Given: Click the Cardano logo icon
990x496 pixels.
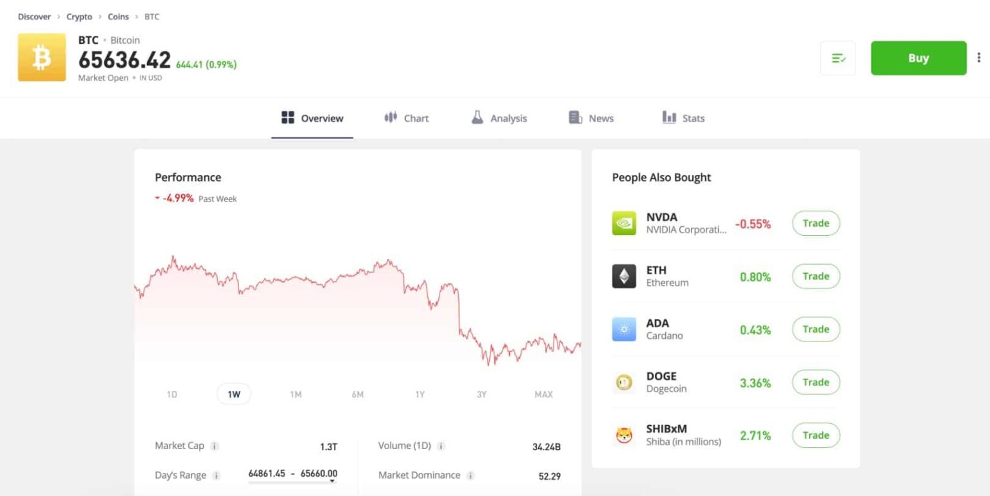Looking at the screenshot, I should [624, 329].
